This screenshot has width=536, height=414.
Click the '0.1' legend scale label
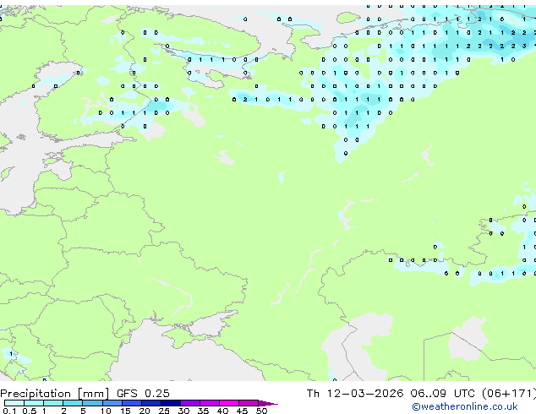click(x=10, y=411)
